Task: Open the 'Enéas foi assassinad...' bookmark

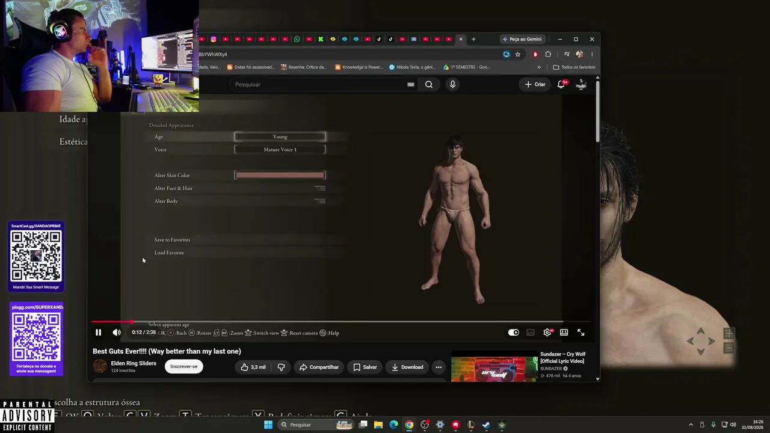Action: (250, 67)
